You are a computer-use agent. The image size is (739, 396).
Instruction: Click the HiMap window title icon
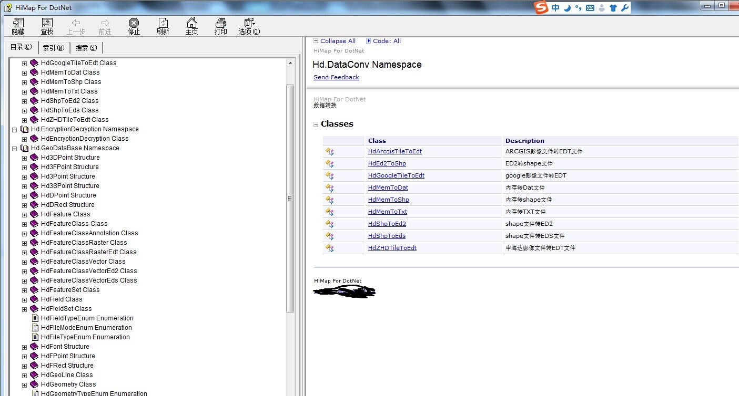[9, 8]
